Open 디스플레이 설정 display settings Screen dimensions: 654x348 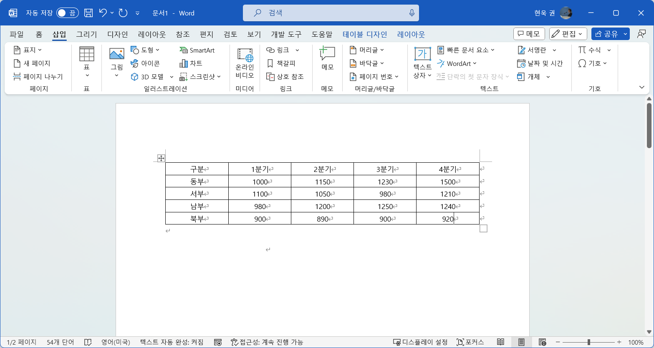(420, 342)
